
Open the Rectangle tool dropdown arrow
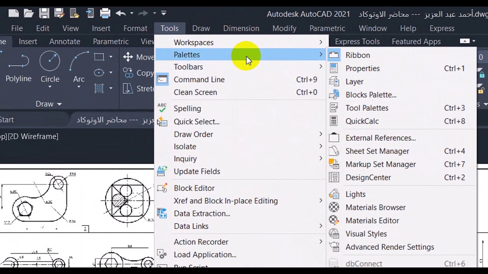point(111,57)
